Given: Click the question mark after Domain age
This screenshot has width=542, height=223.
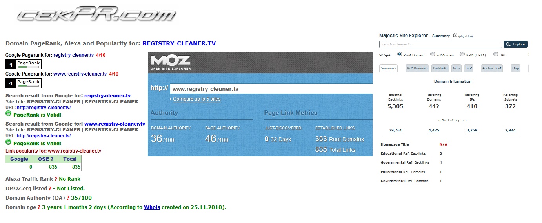Looking at the screenshot, I should (x=39, y=207).
